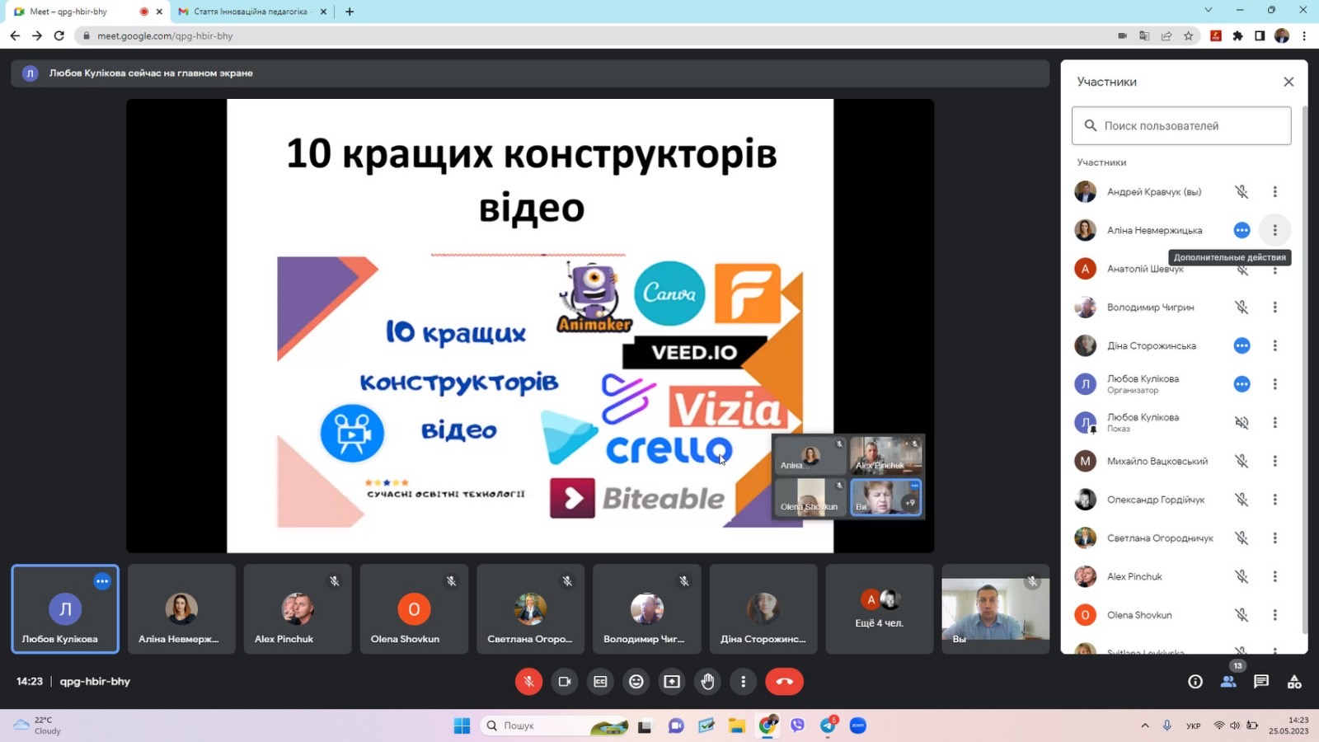This screenshot has width=1319, height=742.
Task: Click the blue dots indicator for Діна Сторожинська
Action: tap(1242, 345)
